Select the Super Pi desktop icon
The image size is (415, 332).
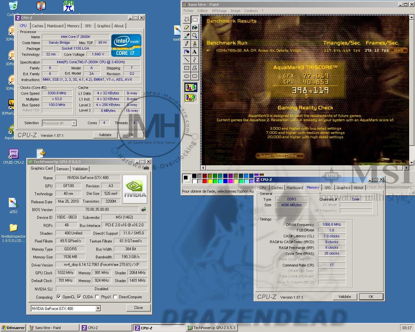pyautogui.click(x=68, y=6)
